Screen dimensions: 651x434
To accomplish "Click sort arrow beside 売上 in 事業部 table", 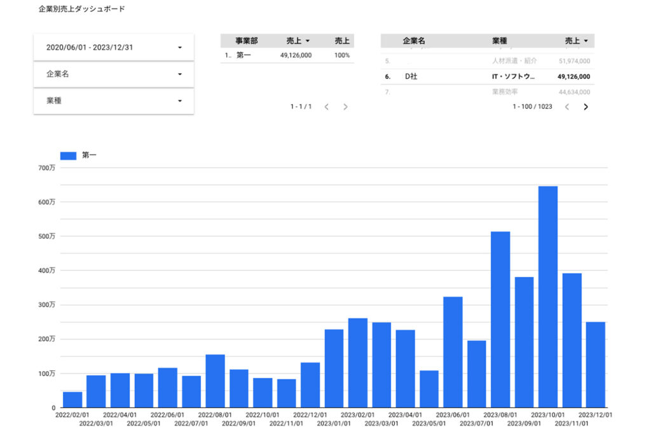I will (308, 41).
